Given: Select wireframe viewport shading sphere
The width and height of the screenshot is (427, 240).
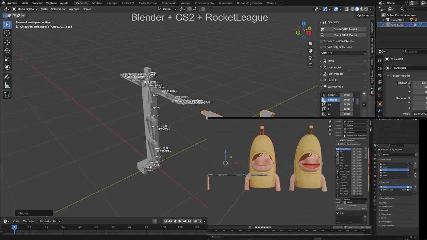Looking at the screenshot, I should point(352,9).
